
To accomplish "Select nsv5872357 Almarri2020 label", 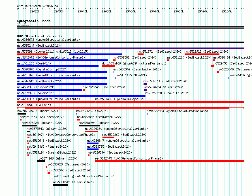I will 38,111.
